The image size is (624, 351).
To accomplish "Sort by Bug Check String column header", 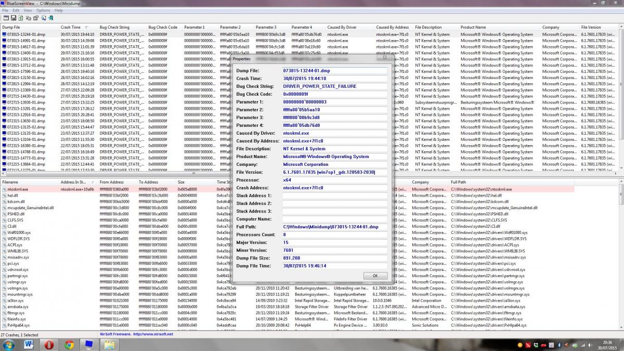I will click(122, 27).
